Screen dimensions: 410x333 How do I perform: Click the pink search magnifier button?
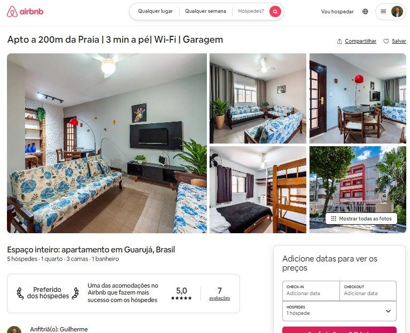(275, 12)
